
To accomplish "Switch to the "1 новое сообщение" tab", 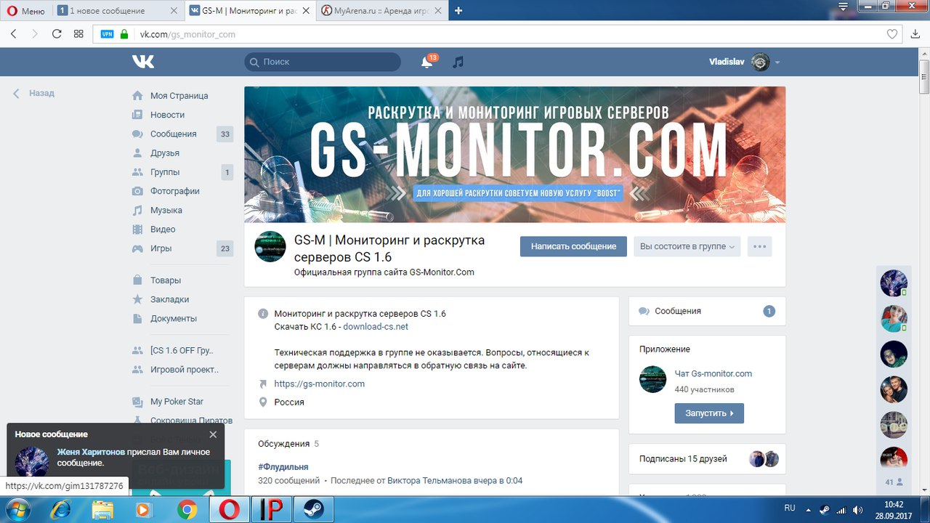I will (x=118, y=11).
